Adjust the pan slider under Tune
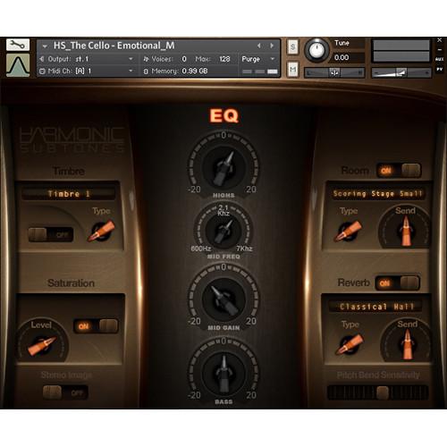The width and height of the screenshot is (447, 447). [x=334, y=72]
